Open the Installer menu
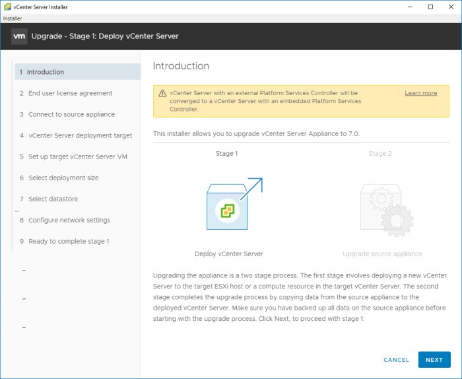Viewport: 462px width, 379px height. coord(13,18)
